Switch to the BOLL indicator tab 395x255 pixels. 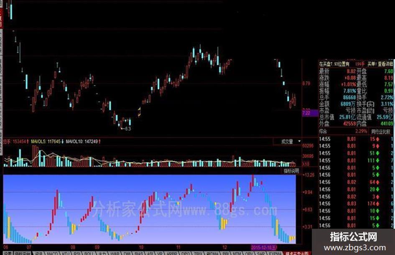[89, 253]
